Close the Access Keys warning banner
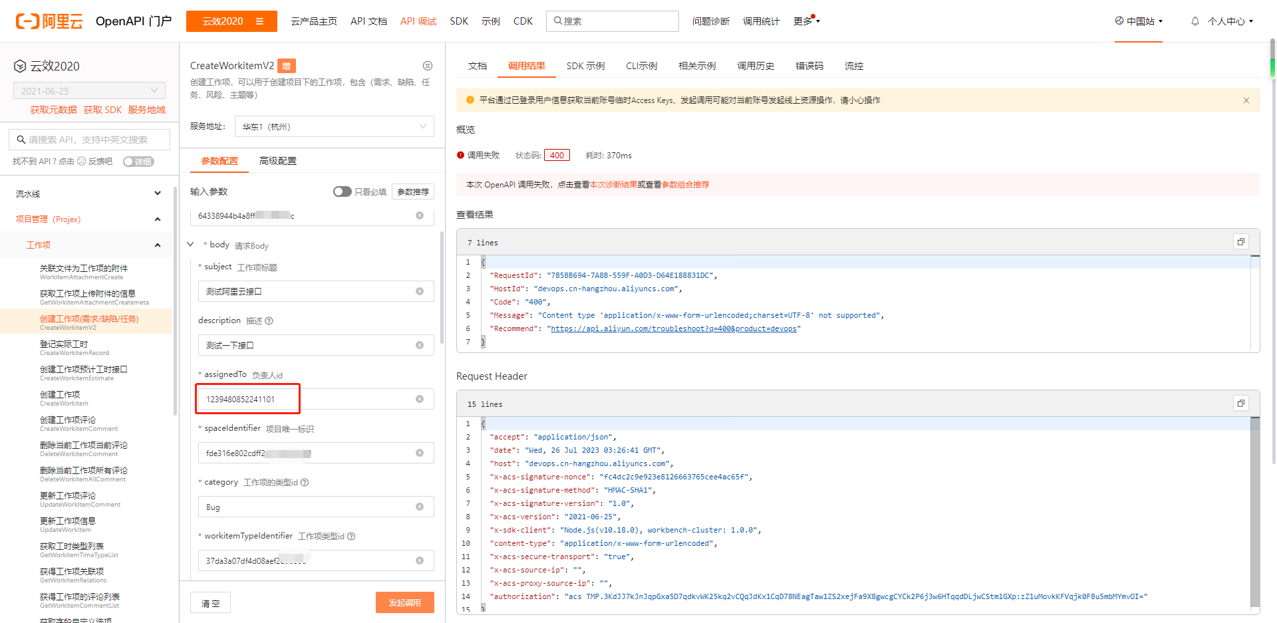Viewport: 1277px width, 623px height. point(1246,100)
